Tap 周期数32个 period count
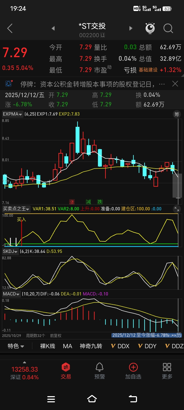 click(36, 335)
